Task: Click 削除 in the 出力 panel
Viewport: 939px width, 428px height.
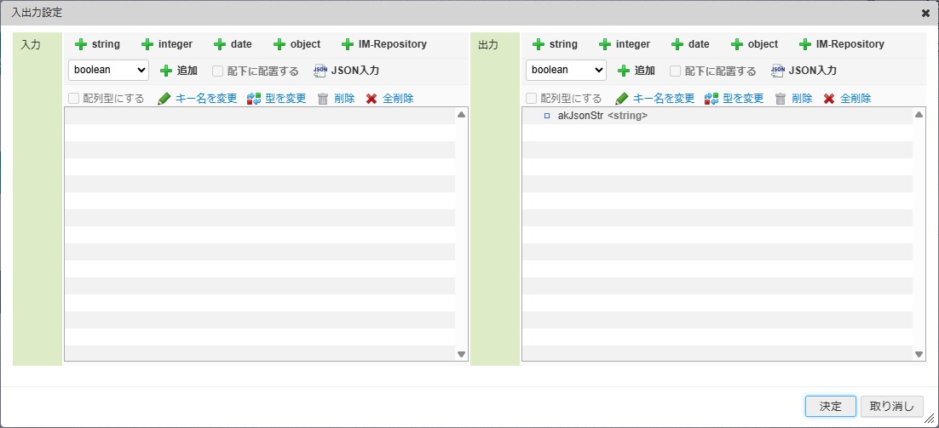Action: (x=793, y=99)
